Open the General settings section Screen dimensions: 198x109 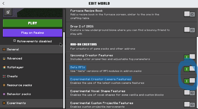click(31, 49)
